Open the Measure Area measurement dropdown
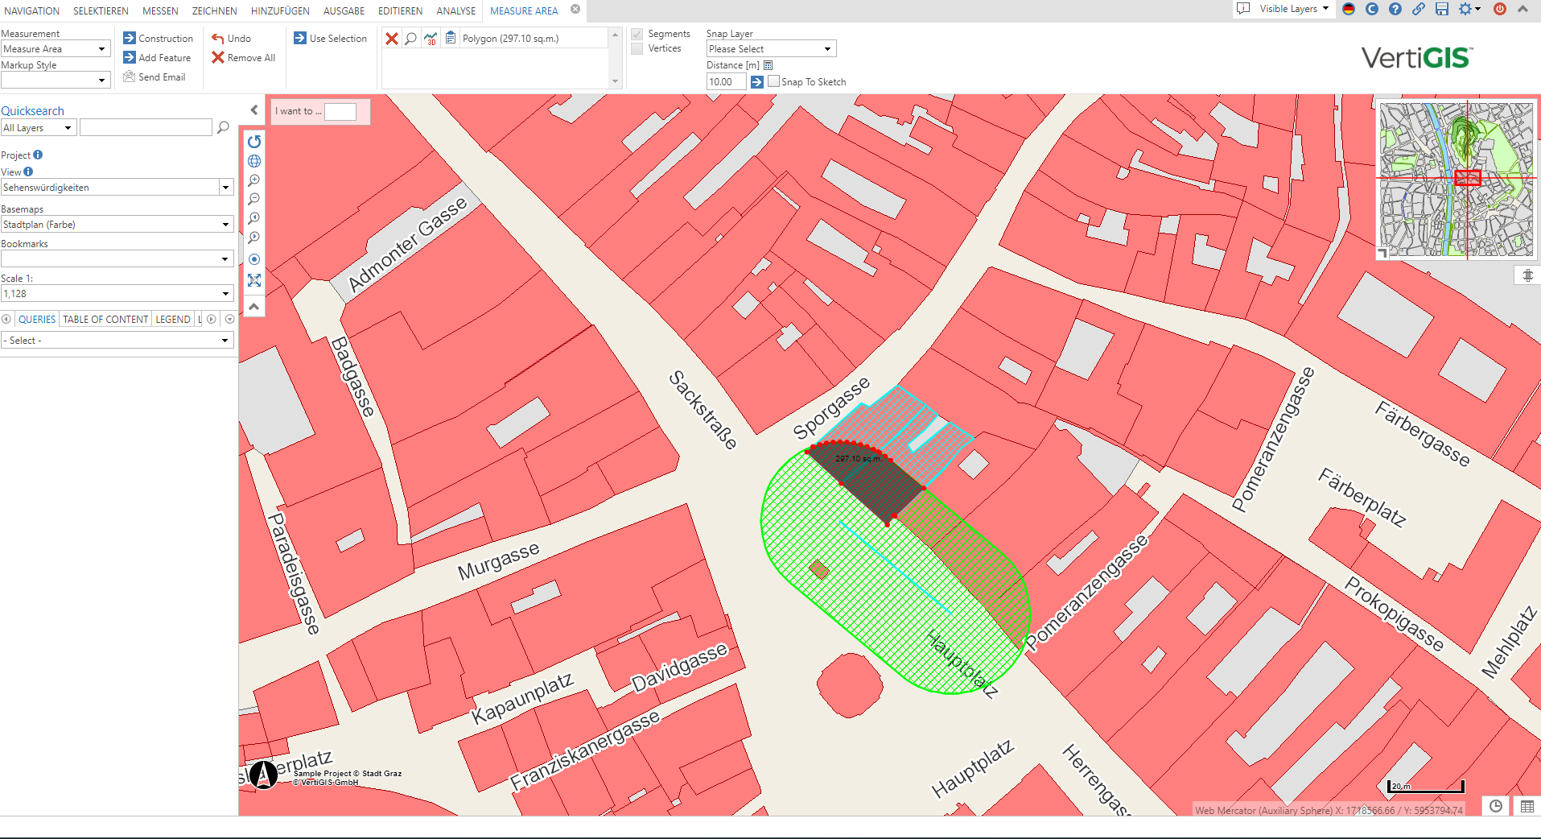Image resolution: width=1541 pixels, height=839 pixels. tap(56, 49)
